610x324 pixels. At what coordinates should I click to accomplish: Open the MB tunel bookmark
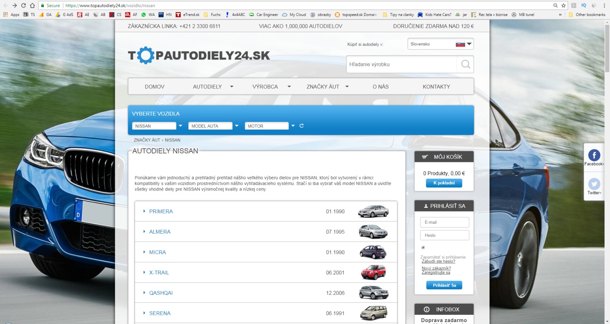[523, 14]
